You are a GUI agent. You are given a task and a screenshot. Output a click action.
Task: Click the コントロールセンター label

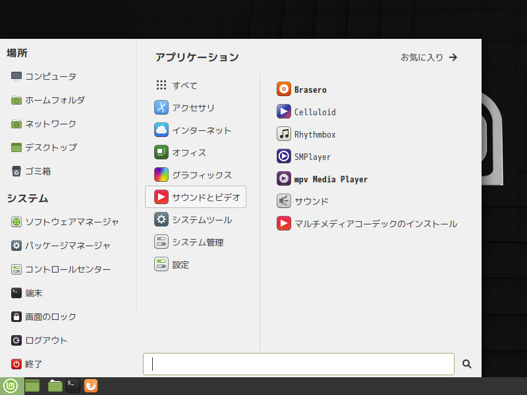pos(68,269)
